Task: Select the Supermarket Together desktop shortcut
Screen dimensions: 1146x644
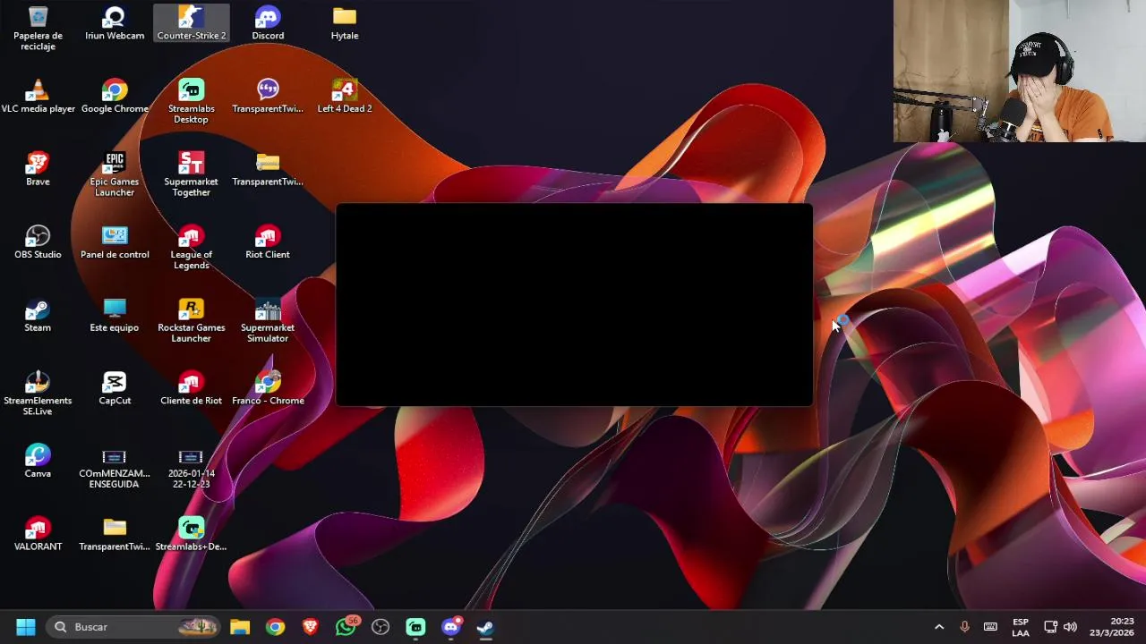Action: click(x=191, y=174)
